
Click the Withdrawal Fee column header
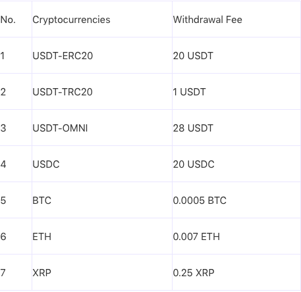pyautogui.click(x=207, y=20)
